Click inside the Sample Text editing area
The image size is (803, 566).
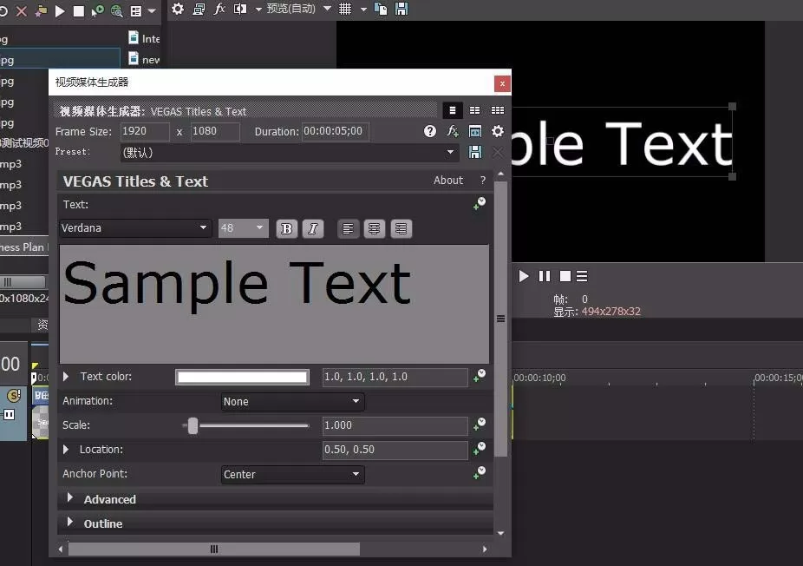point(274,304)
